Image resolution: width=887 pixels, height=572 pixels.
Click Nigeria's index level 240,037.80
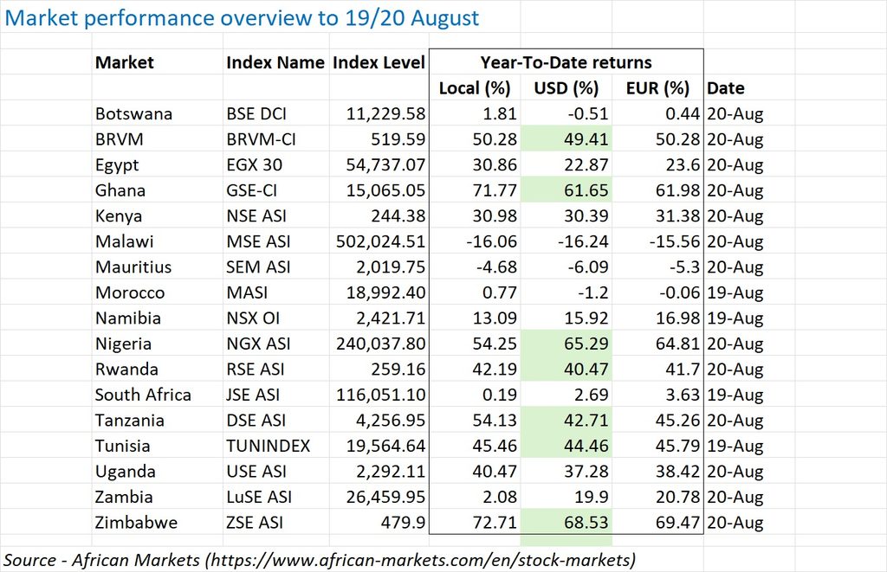[x=379, y=343]
